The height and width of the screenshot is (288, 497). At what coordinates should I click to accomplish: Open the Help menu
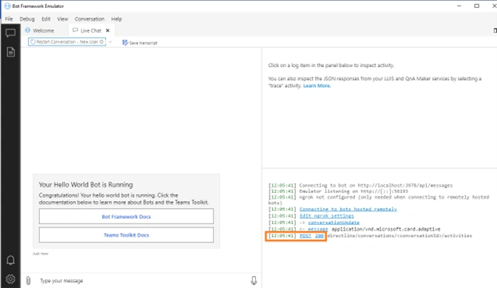coord(116,19)
